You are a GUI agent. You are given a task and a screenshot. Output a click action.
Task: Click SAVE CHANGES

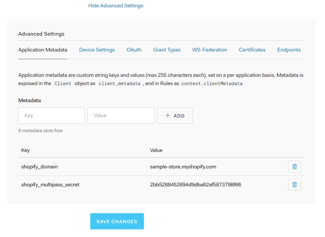pos(117,221)
